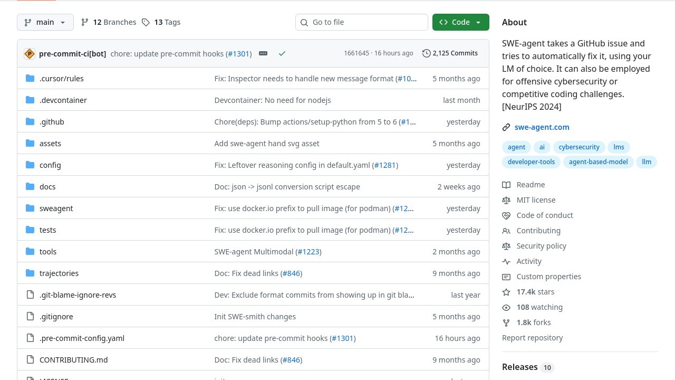Click the MIT license scale icon
Image resolution: width=675 pixels, height=380 pixels.
coord(506,200)
